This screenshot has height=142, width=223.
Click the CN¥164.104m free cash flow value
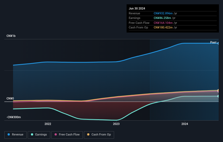tap(163, 23)
